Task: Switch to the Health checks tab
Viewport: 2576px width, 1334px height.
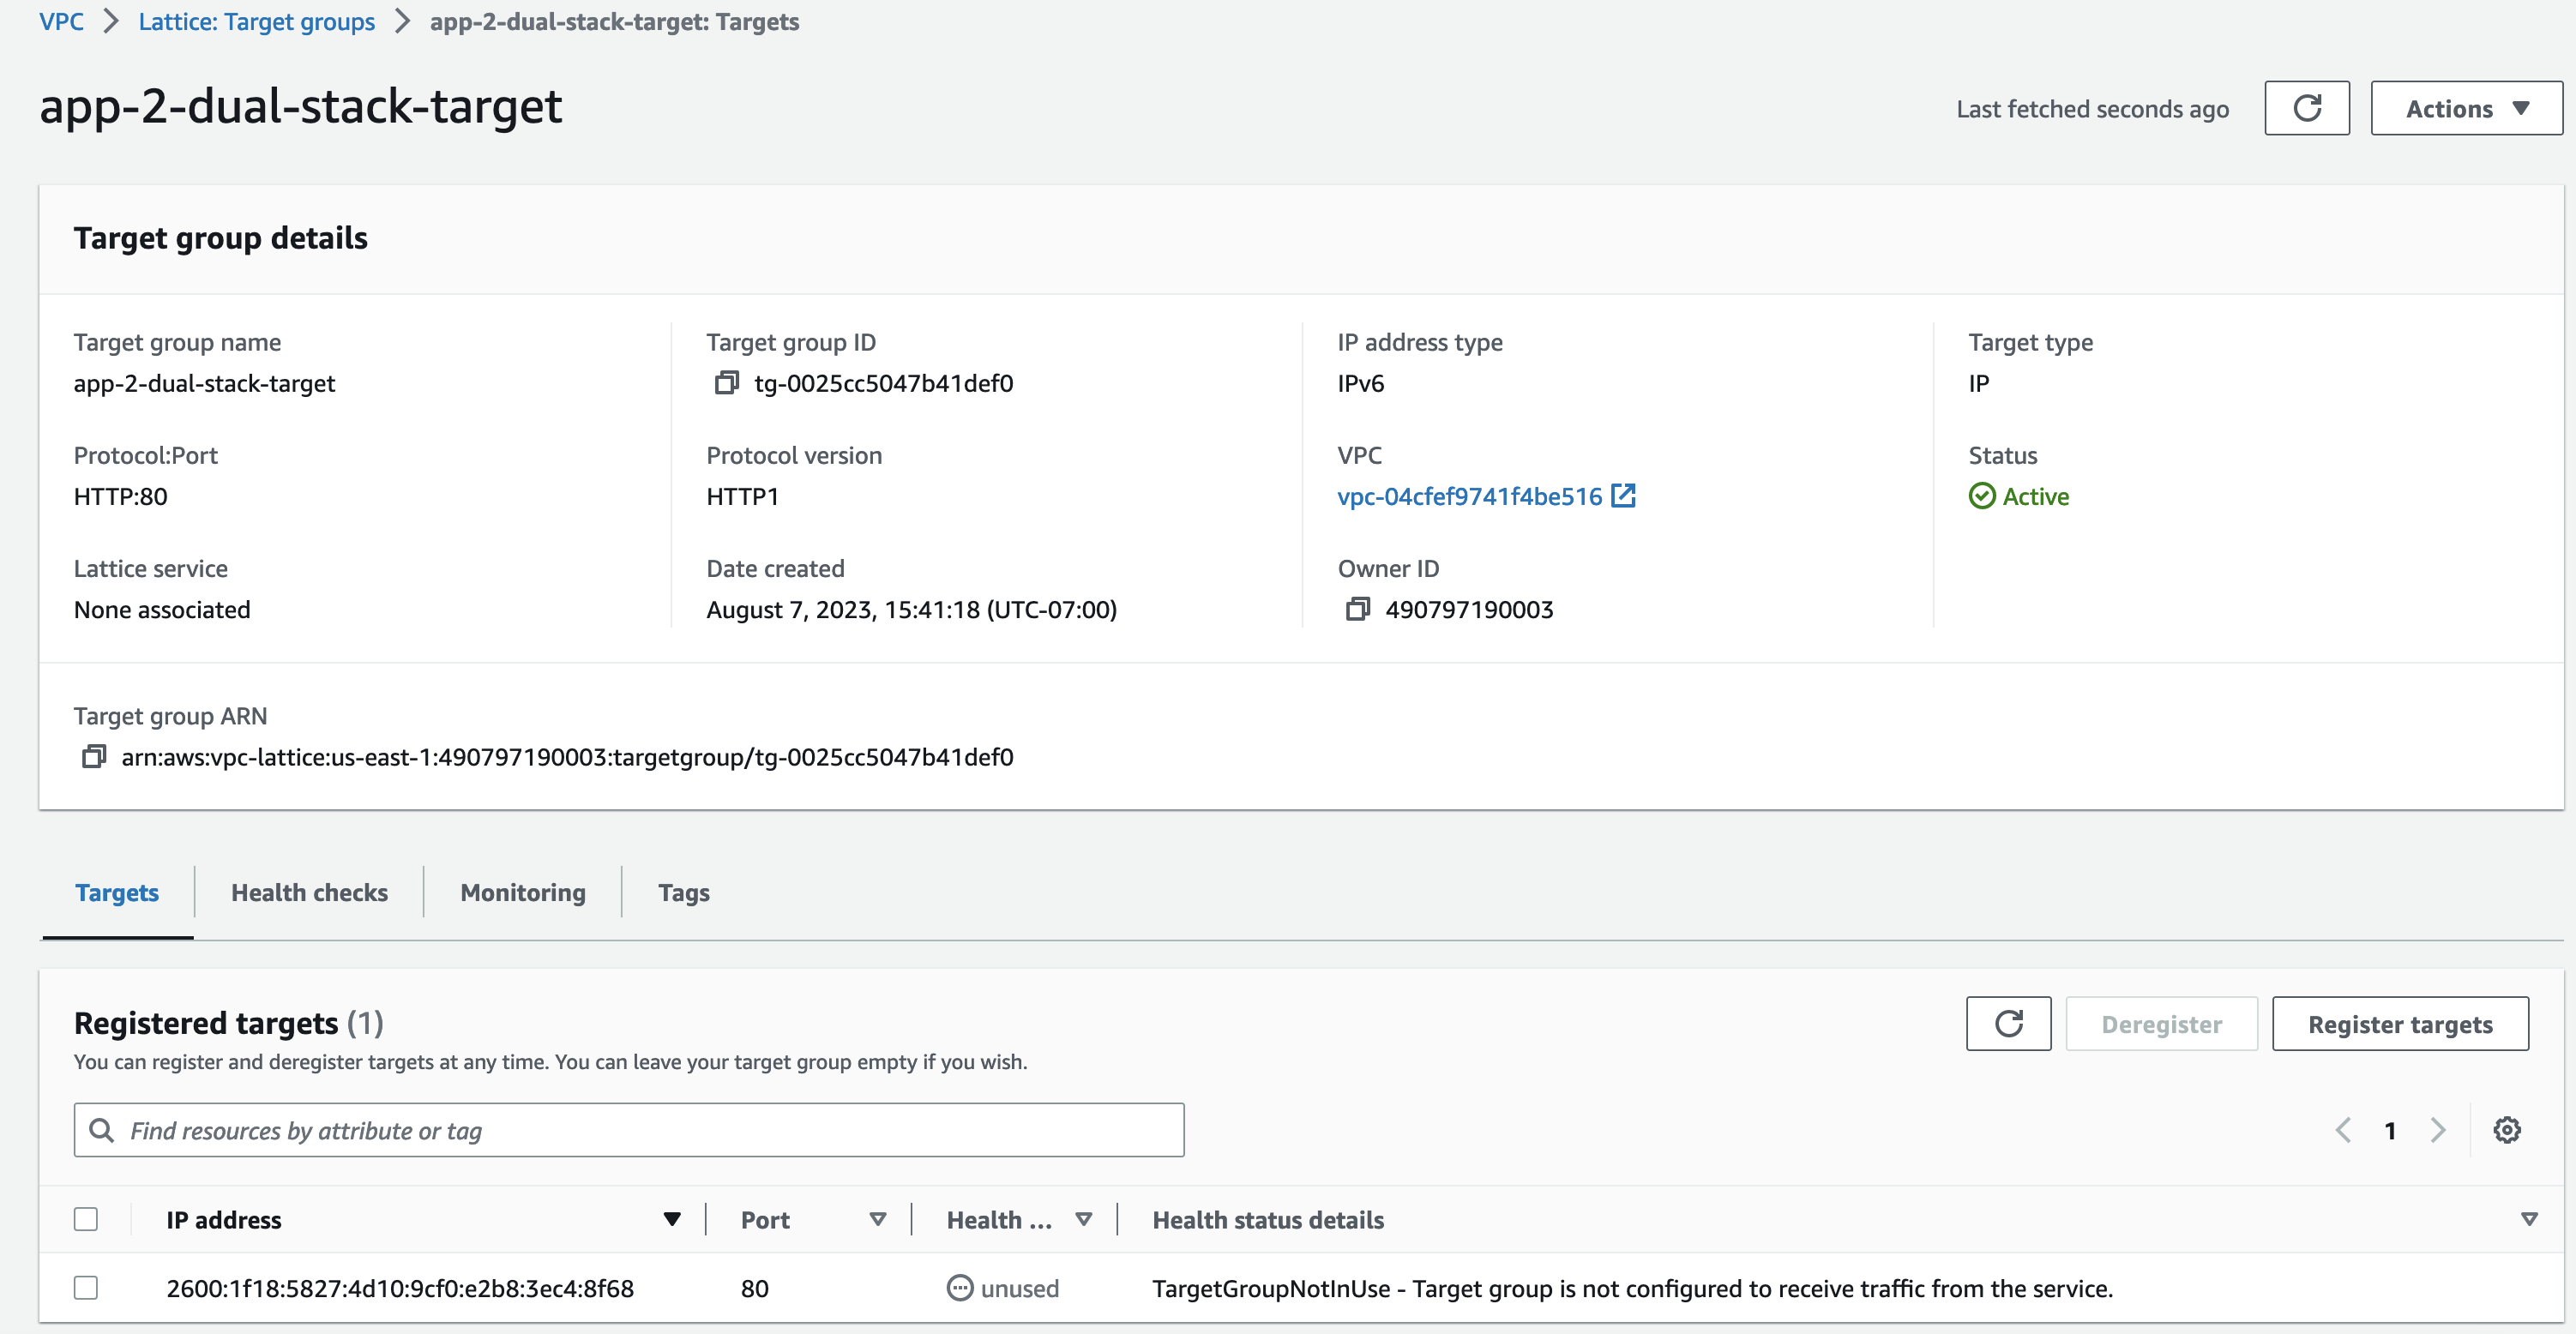Action: [309, 892]
